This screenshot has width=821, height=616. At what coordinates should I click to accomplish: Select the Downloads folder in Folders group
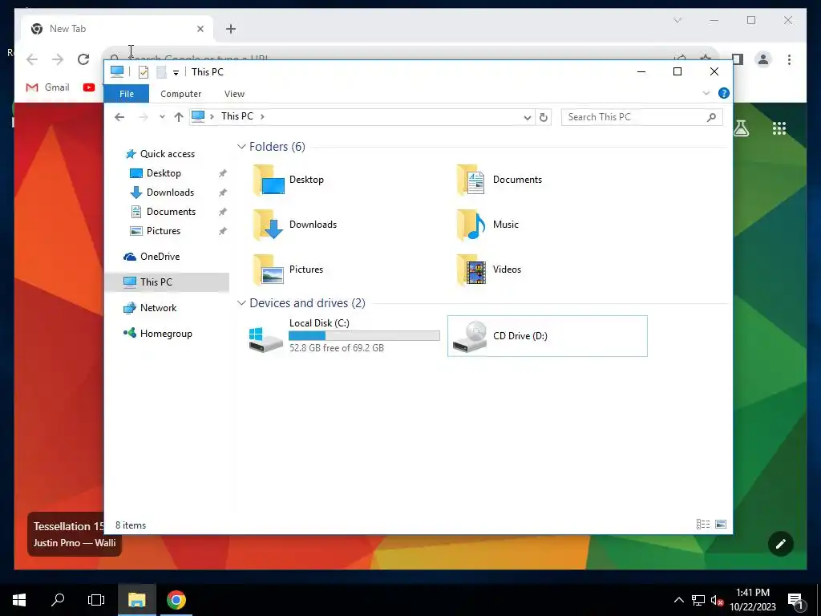[x=295, y=225]
